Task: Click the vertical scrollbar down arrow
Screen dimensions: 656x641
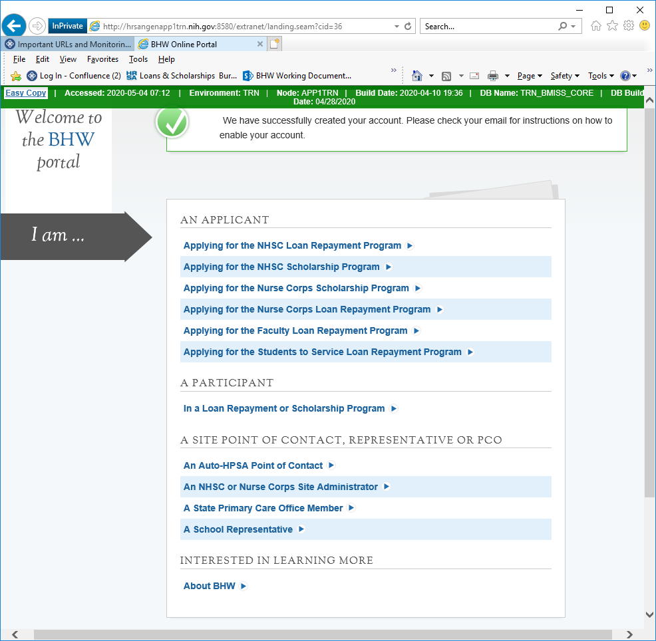Action: point(649,614)
